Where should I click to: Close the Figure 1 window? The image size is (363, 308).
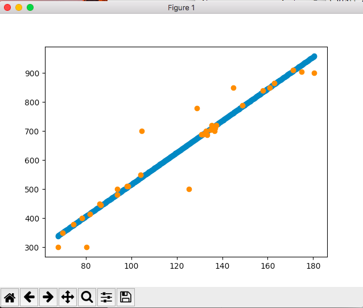pos(7,7)
